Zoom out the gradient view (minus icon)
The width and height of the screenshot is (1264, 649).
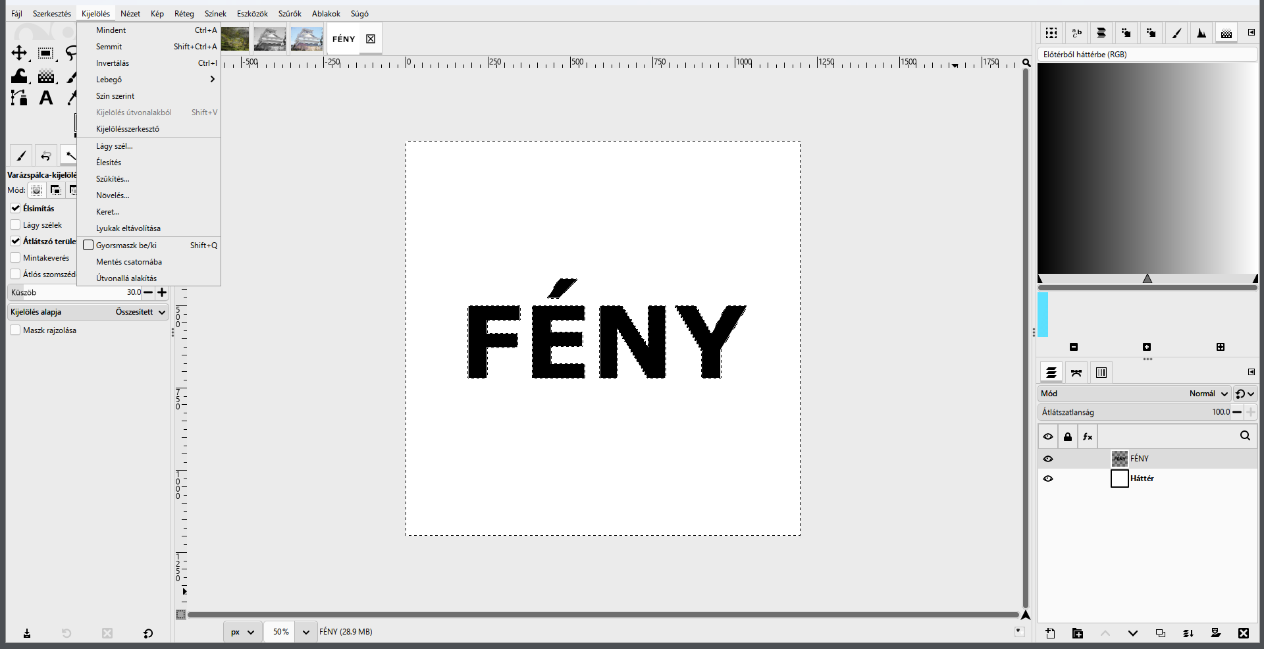[x=1074, y=347]
